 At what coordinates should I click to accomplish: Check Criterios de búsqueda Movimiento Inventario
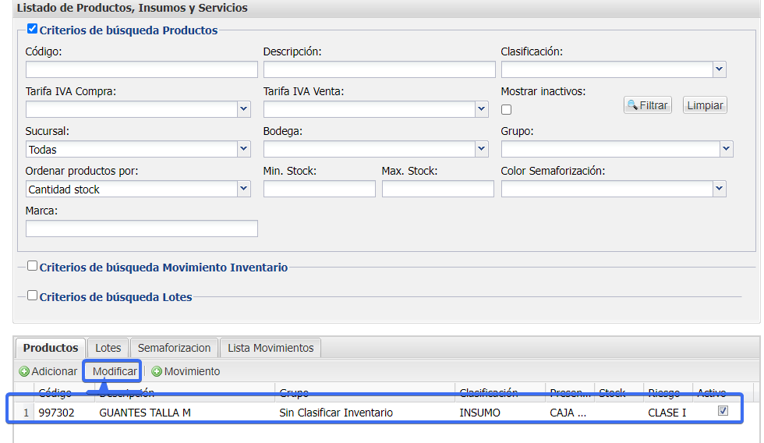coord(32,266)
